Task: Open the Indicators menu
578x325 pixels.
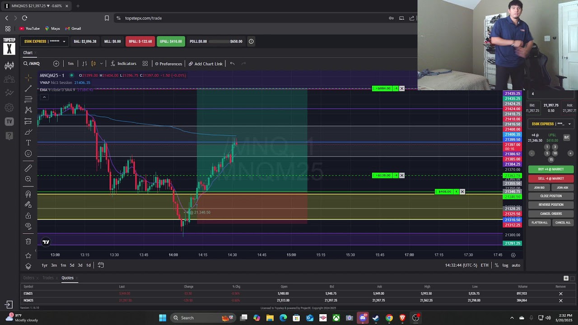Action: (x=123, y=64)
